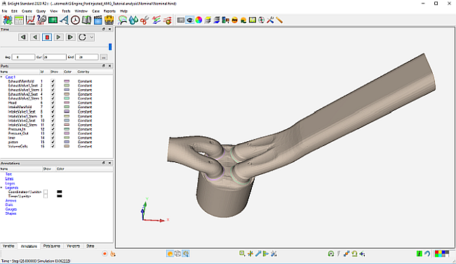
Task: Toggle Show checkbox for IntakeManifold
Action: [53, 107]
